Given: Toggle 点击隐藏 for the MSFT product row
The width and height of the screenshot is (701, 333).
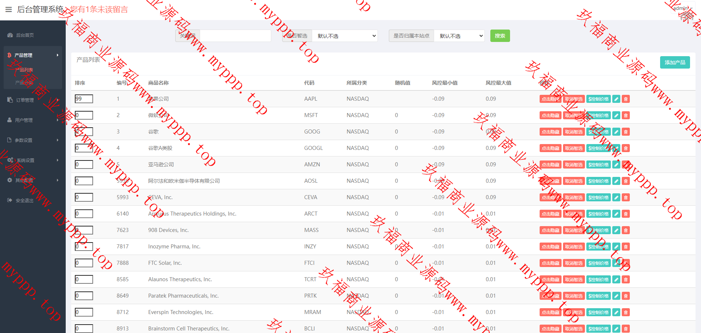Looking at the screenshot, I should click(x=550, y=116).
